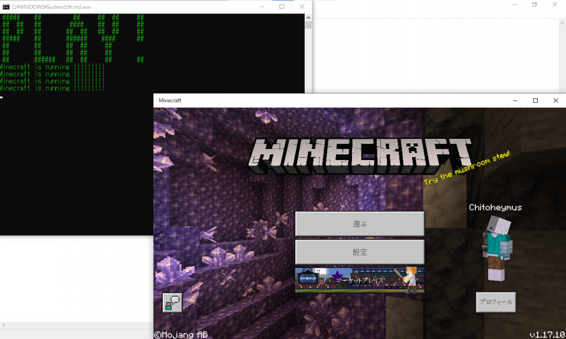Click the 遊ぶ (Play) button in Minecraft
This screenshot has width=566, height=339.
click(360, 224)
